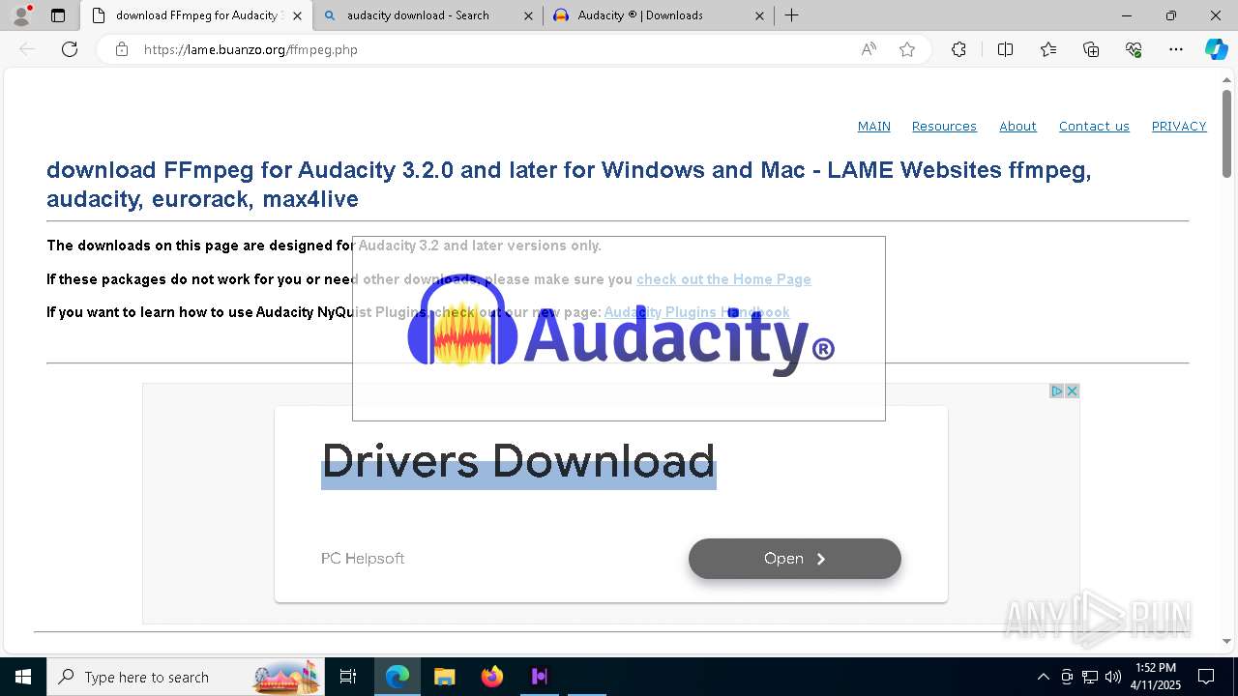Click the address bar URL
1238x696 pixels.
coord(251,49)
